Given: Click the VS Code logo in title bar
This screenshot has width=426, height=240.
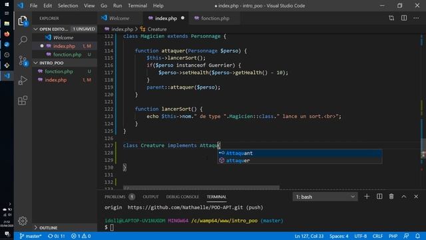Looking at the screenshot, I should coord(21,5).
